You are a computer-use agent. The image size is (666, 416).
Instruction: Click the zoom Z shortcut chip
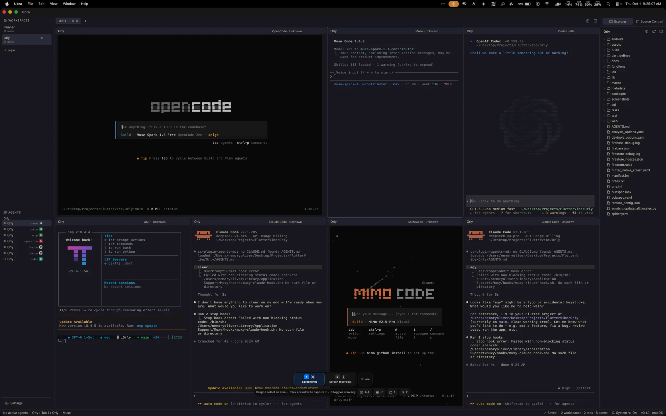click(x=404, y=392)
